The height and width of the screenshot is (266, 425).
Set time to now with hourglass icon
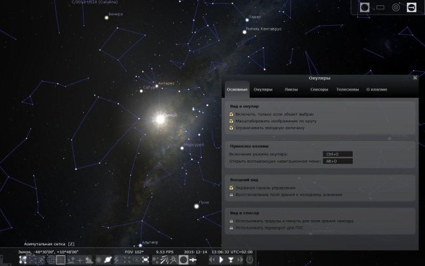point(230,259)
